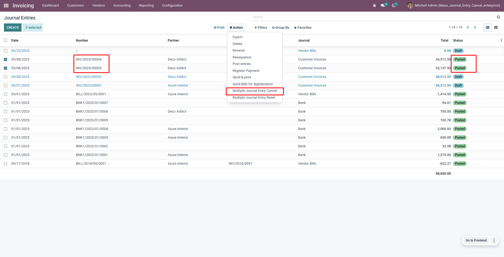Toggle select-all checkbox in table header
Viewport: 504px width, 257px height.
(x=6, y=41)
